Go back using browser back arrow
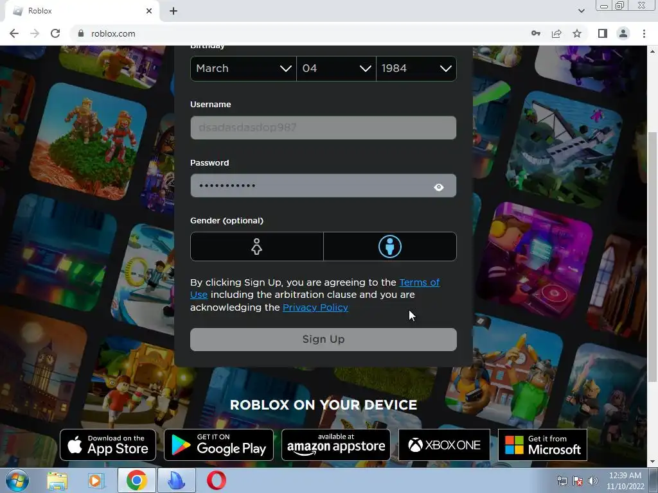Viewport: 658px width, 493px height. 14,33
